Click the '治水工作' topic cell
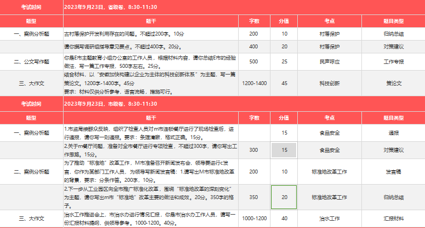The image size is (425, 228). 329,219
